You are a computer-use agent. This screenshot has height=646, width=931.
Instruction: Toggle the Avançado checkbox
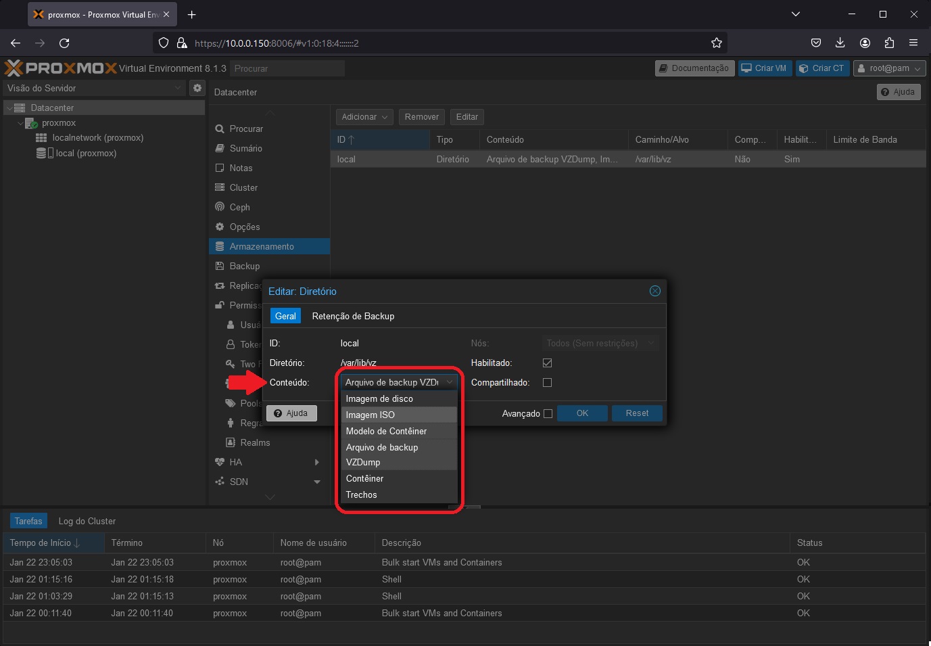548,413
